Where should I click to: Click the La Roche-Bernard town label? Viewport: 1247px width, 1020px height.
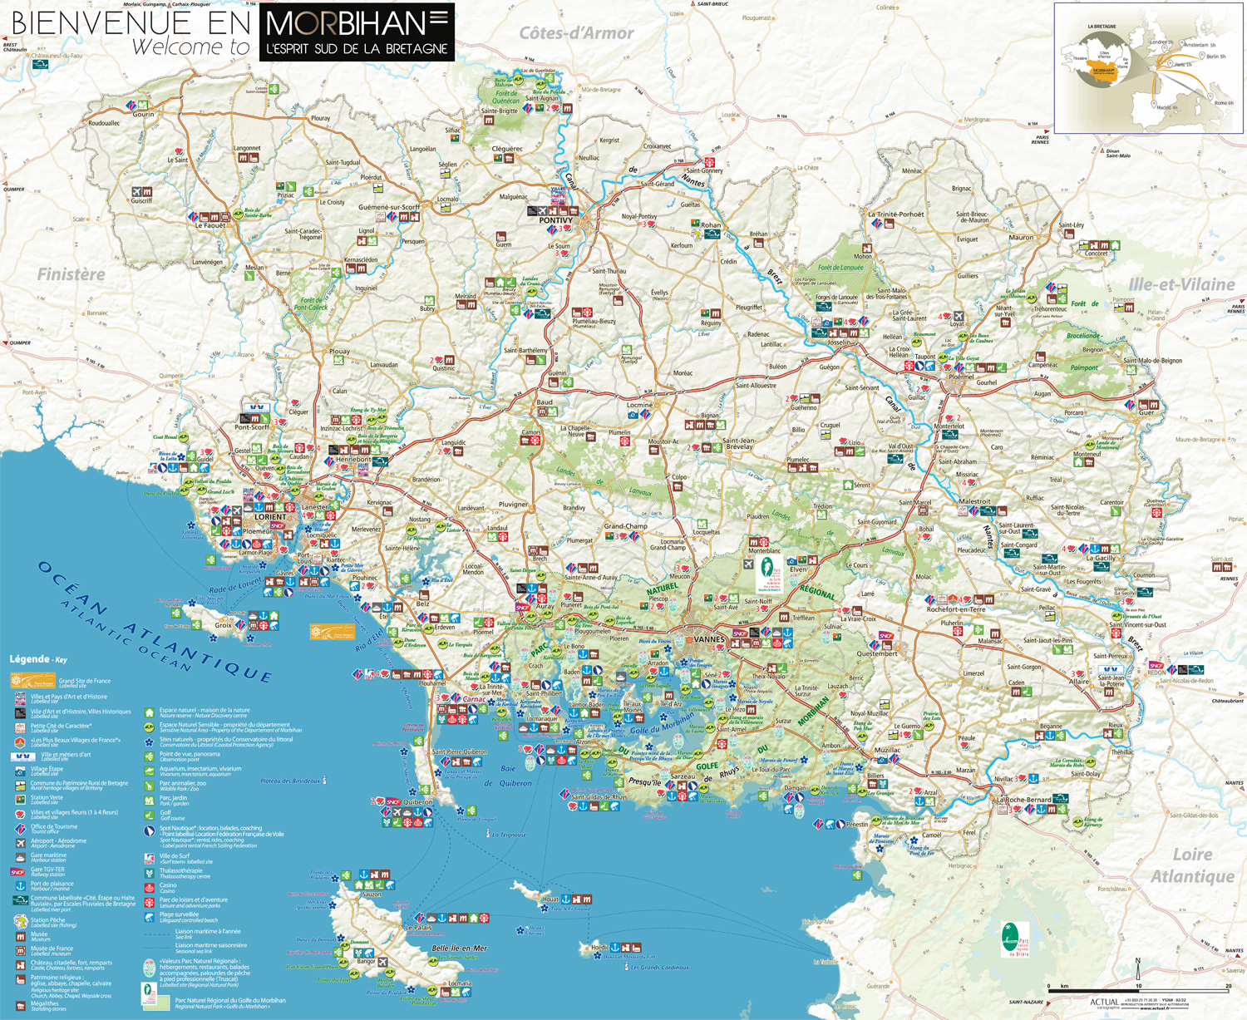[x=1025, y=800]
